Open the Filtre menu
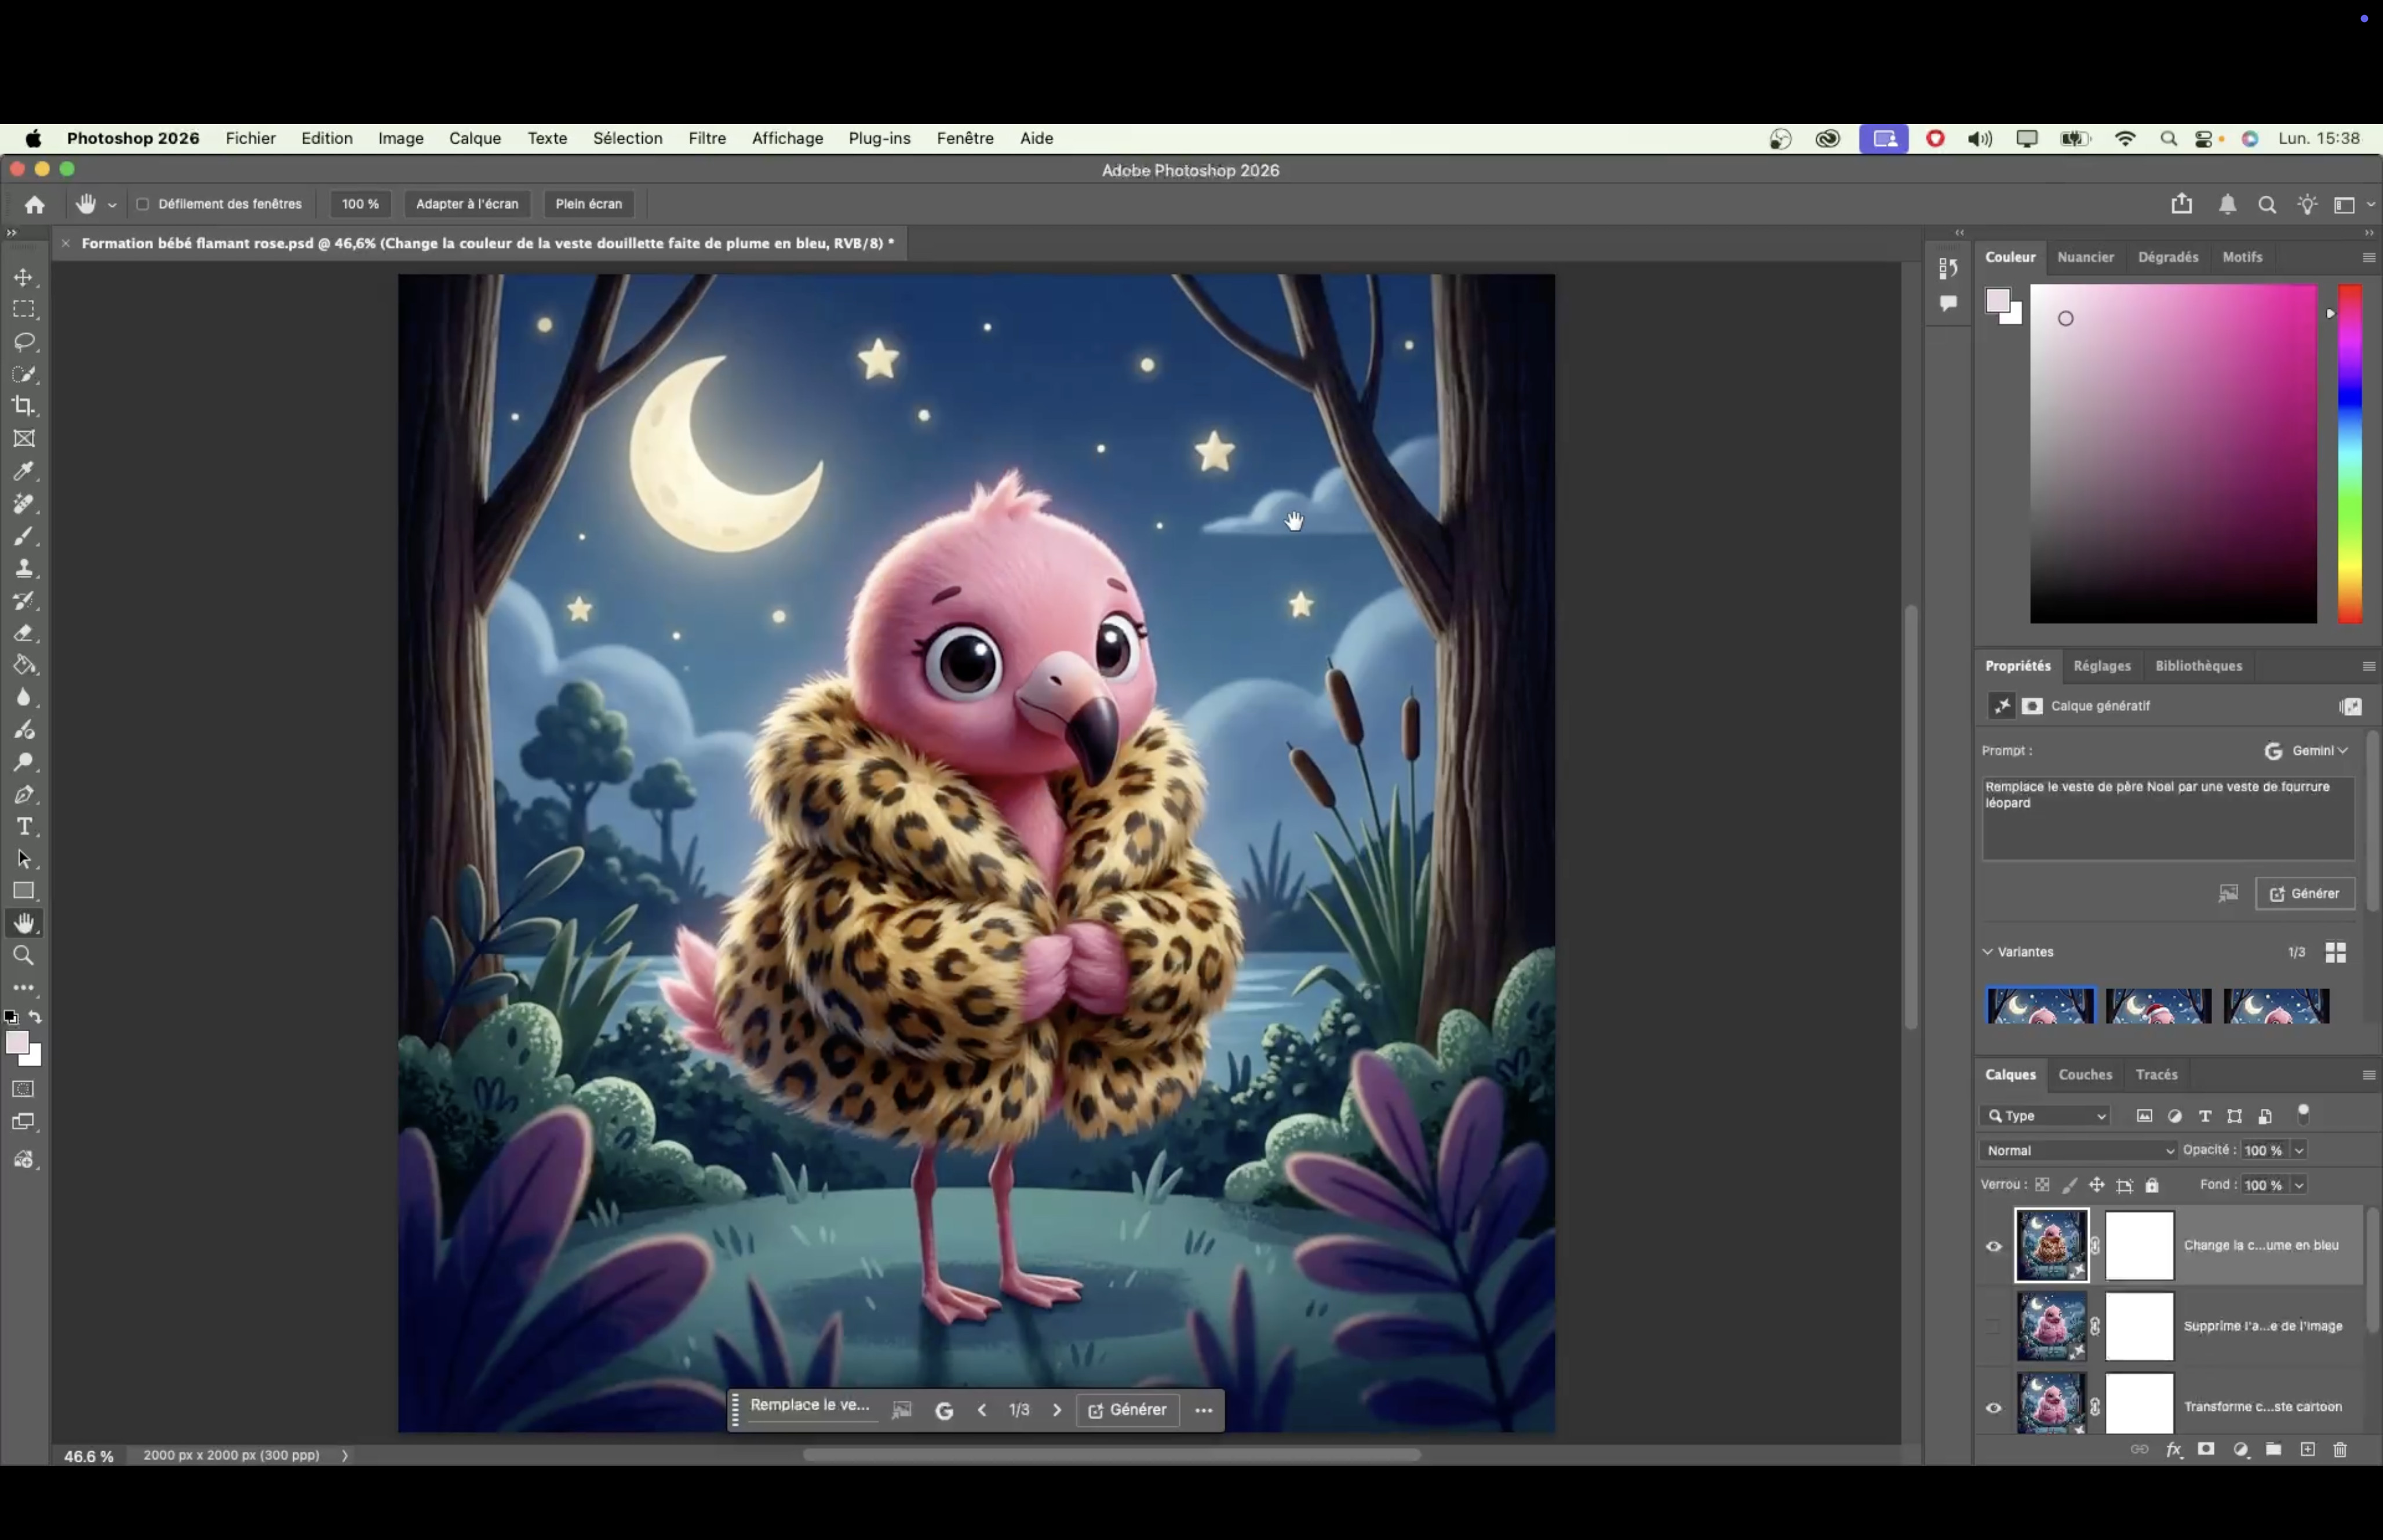Viewport: 2383px width, 1540px height. (707, 138)
